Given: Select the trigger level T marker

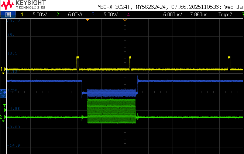Looking at the screenshot, I should point(5,108).
